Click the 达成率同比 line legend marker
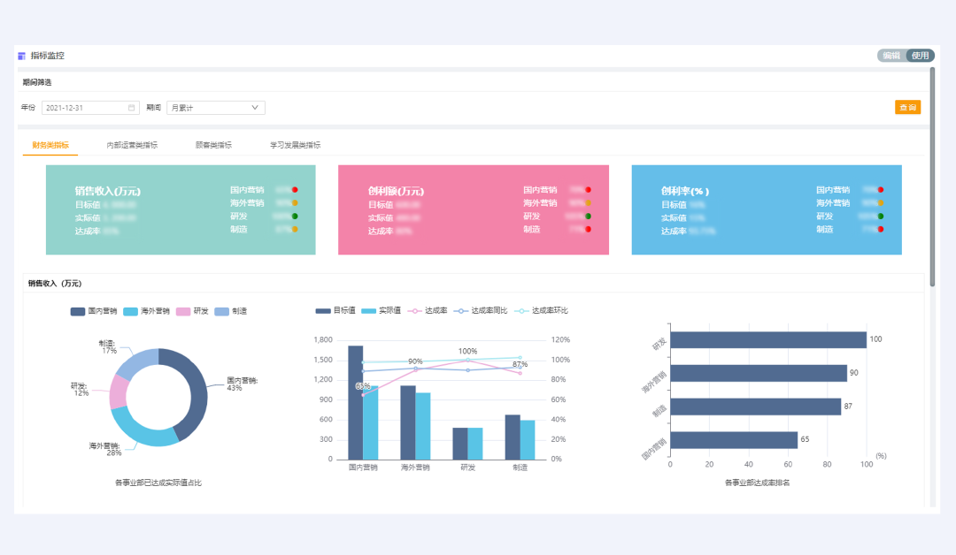The width and height of the screenshot is (956, 555). click(459, 311)
